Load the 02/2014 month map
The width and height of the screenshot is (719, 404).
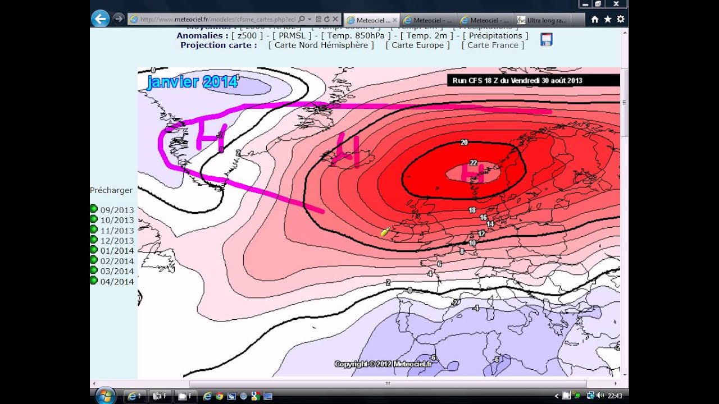117,261
